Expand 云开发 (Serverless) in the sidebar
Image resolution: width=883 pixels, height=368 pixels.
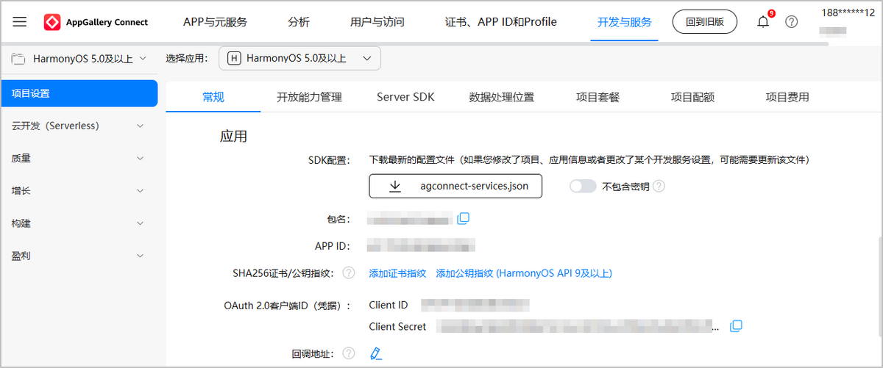coord(79,126)
